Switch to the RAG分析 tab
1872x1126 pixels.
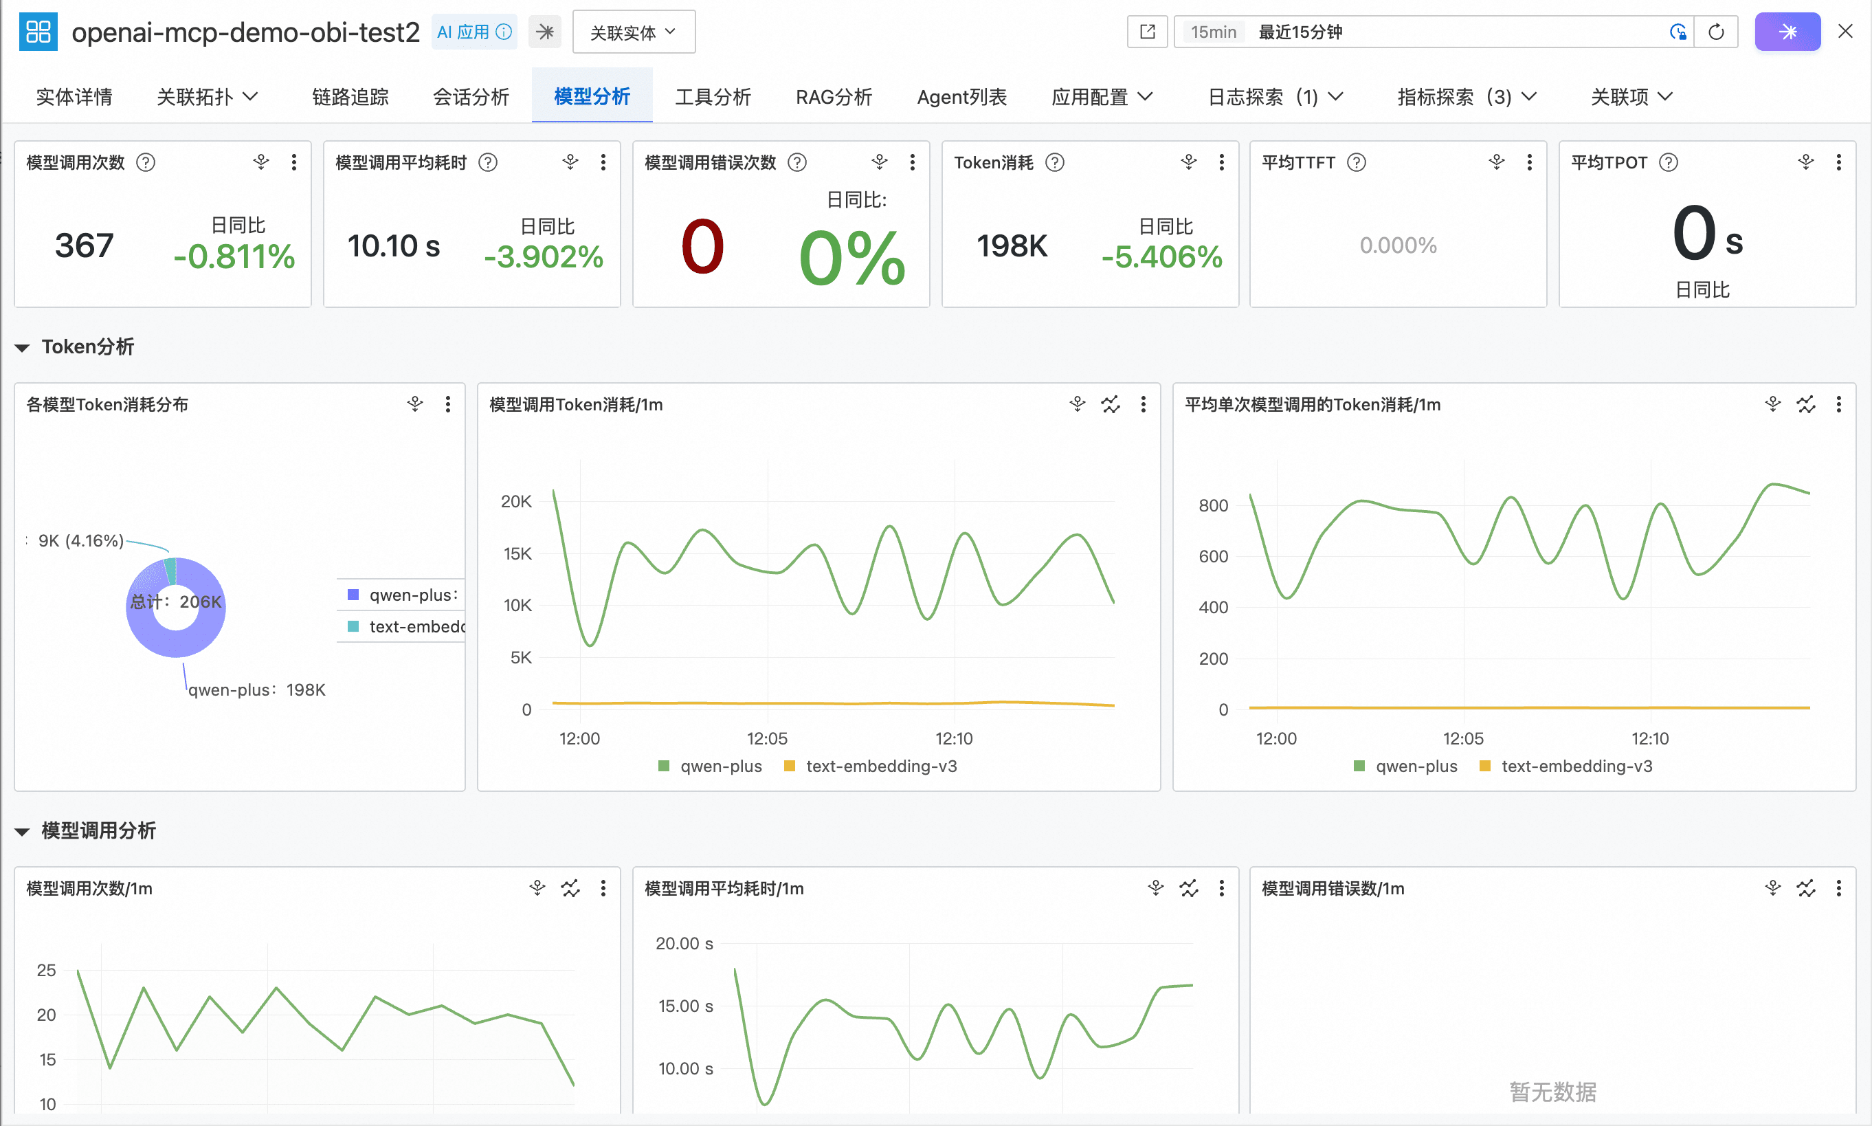834,96
